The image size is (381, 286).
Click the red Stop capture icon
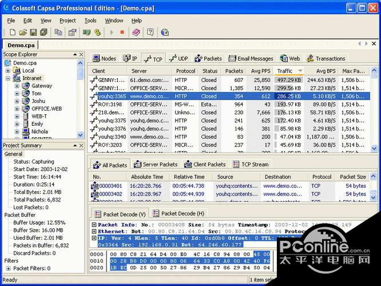point(122,32)
